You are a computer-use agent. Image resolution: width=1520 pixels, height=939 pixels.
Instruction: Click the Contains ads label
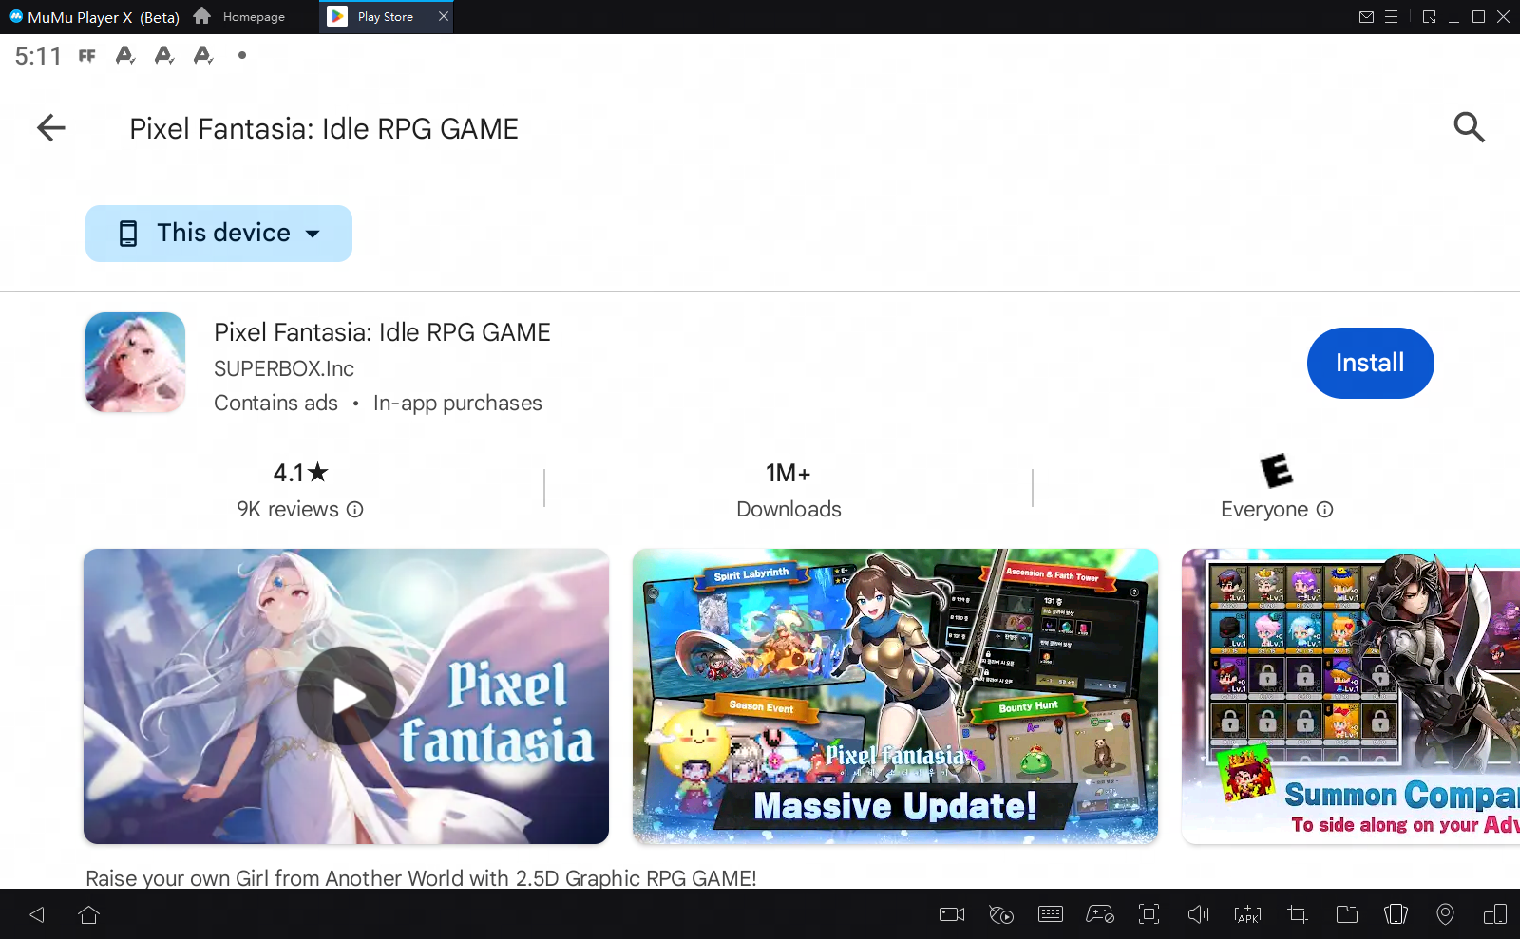coord(275,404)
